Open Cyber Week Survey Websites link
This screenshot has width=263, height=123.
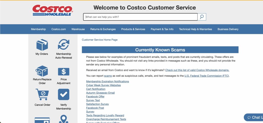(x=104, y=85)
